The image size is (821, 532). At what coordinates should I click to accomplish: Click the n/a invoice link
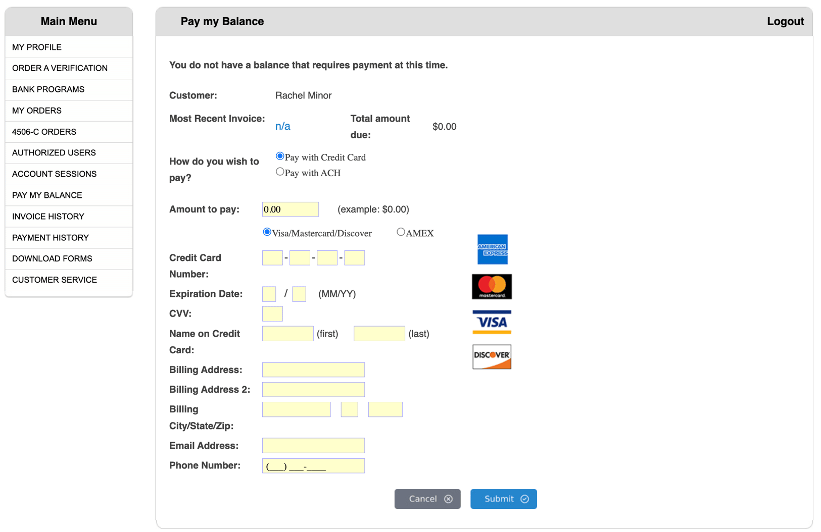pyautogui.click(x=282, y=126)
